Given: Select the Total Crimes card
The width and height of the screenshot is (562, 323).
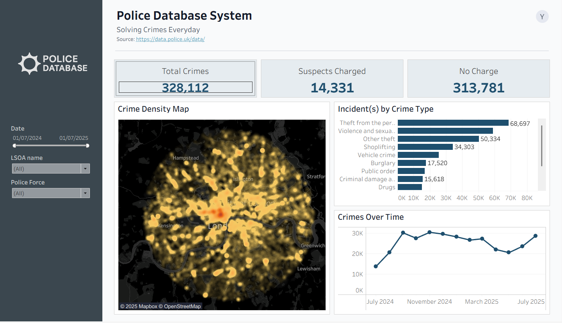Looking at the screenshot, I should click(185, 79).
